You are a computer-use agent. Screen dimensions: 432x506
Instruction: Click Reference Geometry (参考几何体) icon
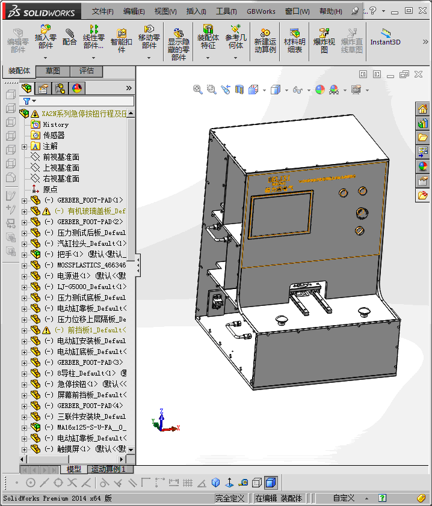coord(235,37)
